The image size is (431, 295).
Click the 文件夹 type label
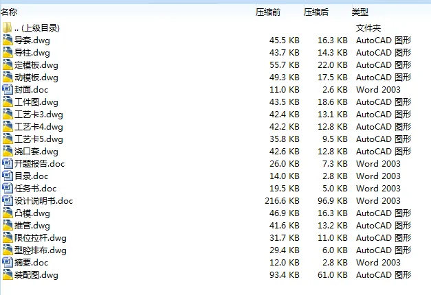click(368, 28)
